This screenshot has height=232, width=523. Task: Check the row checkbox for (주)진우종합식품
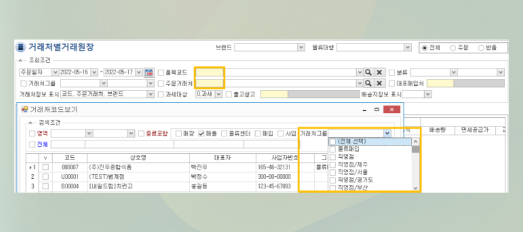45,167
